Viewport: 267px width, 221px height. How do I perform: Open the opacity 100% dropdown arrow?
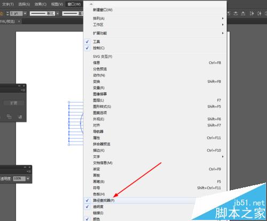point(28,178)
